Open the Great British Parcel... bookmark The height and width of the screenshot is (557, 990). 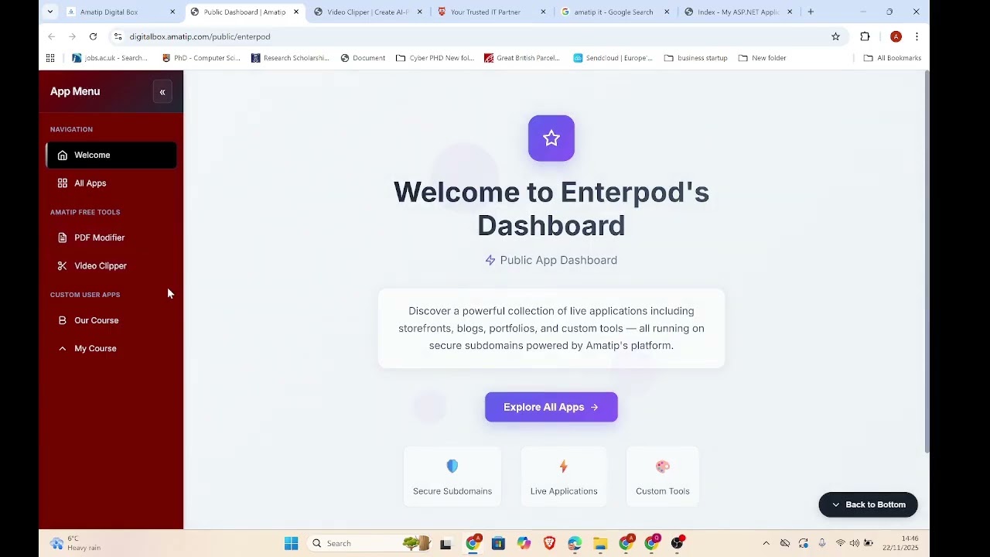point(522,58)
